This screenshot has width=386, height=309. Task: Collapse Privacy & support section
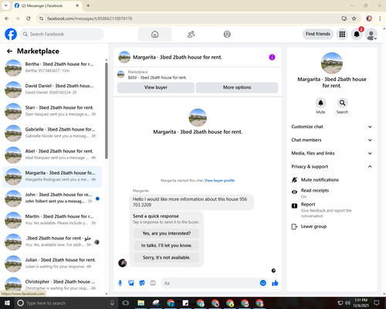(332, 167)
